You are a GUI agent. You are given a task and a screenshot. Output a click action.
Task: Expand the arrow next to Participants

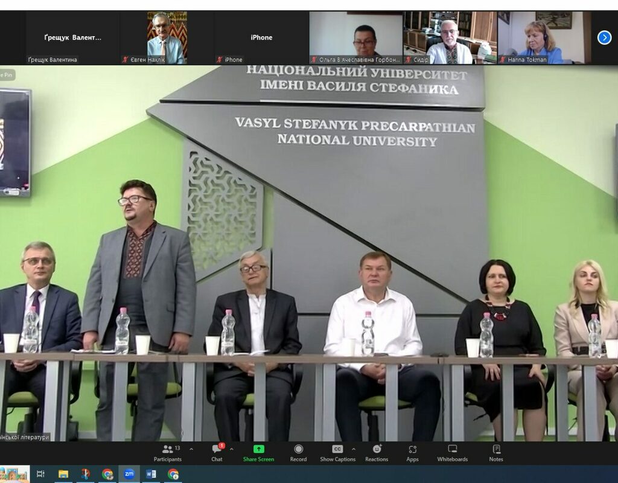tap(191, 449)
